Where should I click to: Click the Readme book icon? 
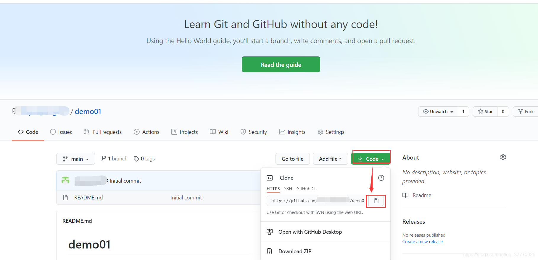405,195
